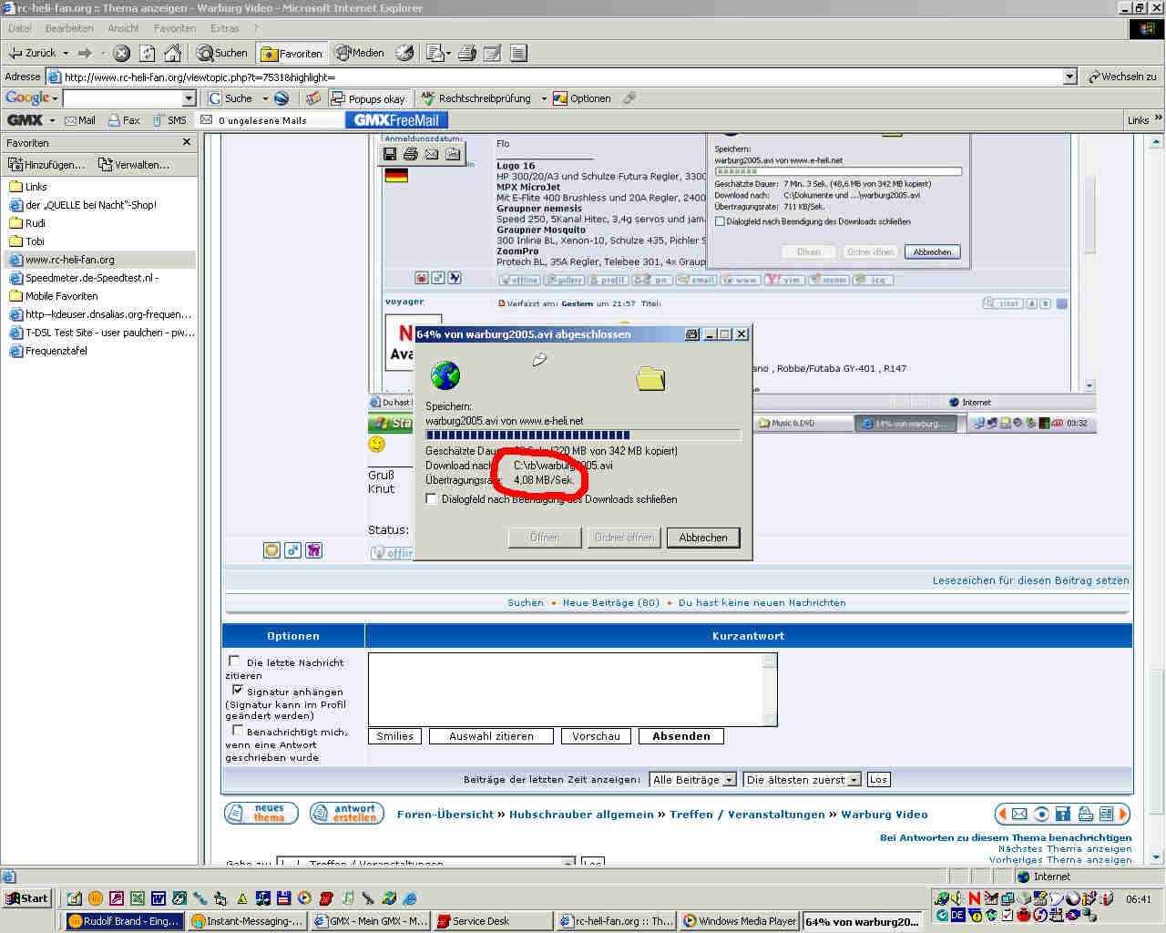
Task: Click the Auswahl zitieren button
Action: click(491, 736)
